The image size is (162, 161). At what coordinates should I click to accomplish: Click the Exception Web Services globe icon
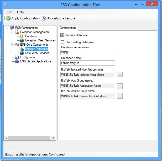[x=22, y=40]
